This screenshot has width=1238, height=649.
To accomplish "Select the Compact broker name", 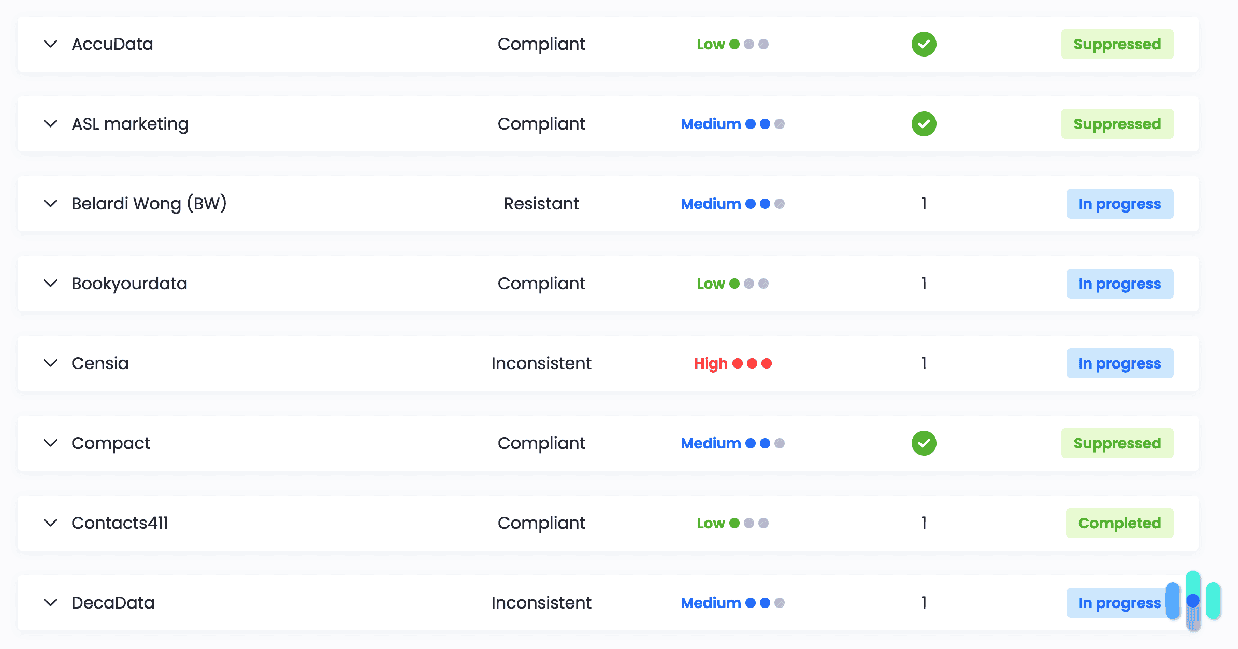I will tap(111, 443).
